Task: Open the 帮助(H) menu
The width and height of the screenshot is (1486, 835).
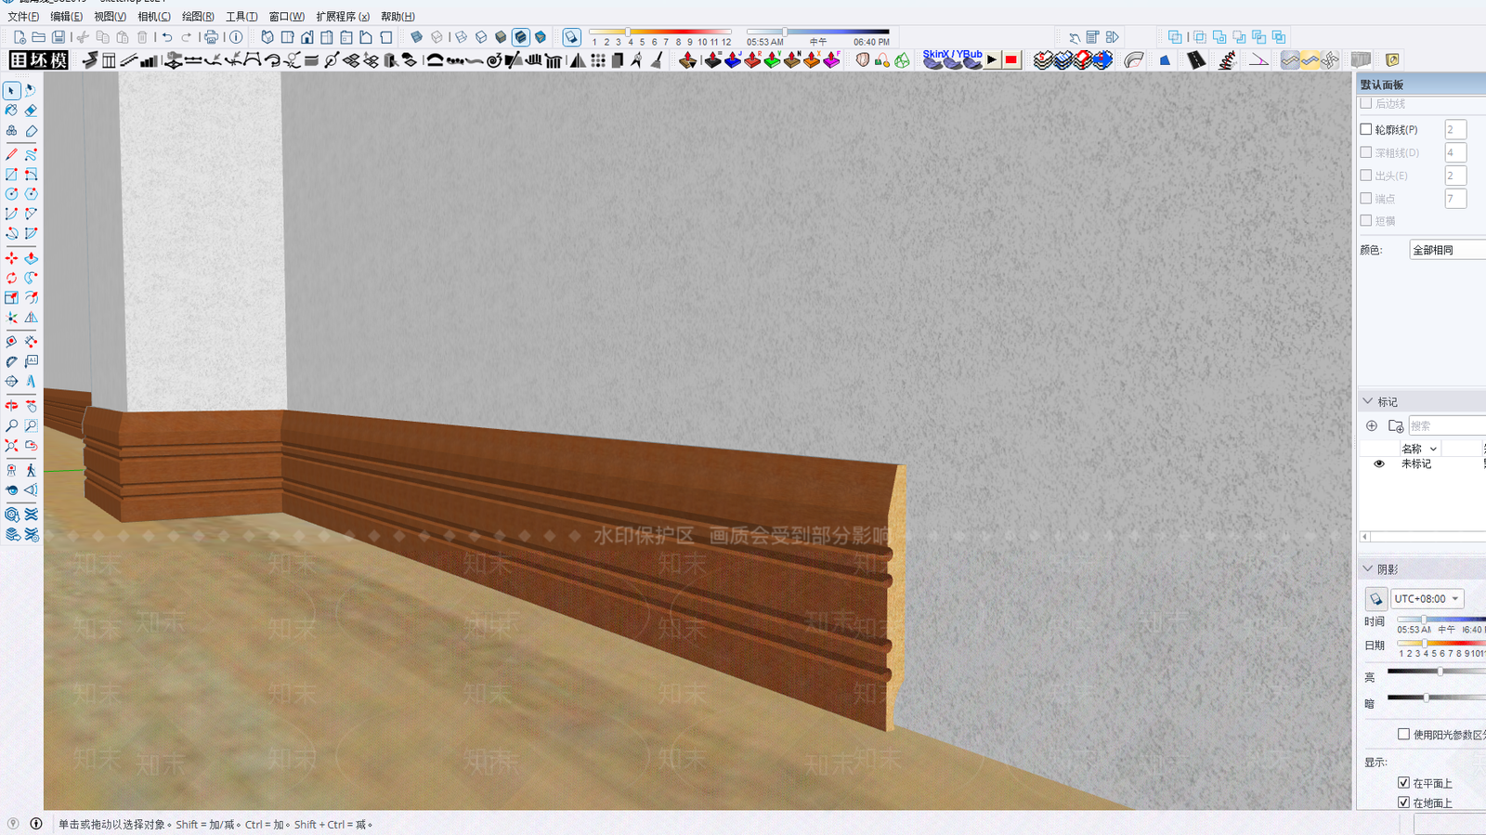Action: 398,17
